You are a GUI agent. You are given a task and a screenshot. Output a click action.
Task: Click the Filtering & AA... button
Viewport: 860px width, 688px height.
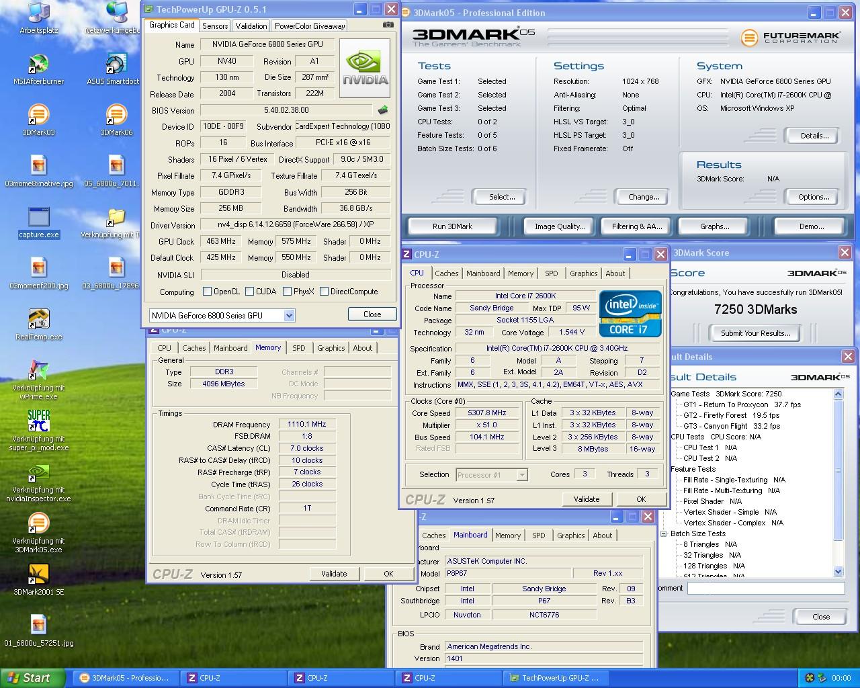point(637,226)
